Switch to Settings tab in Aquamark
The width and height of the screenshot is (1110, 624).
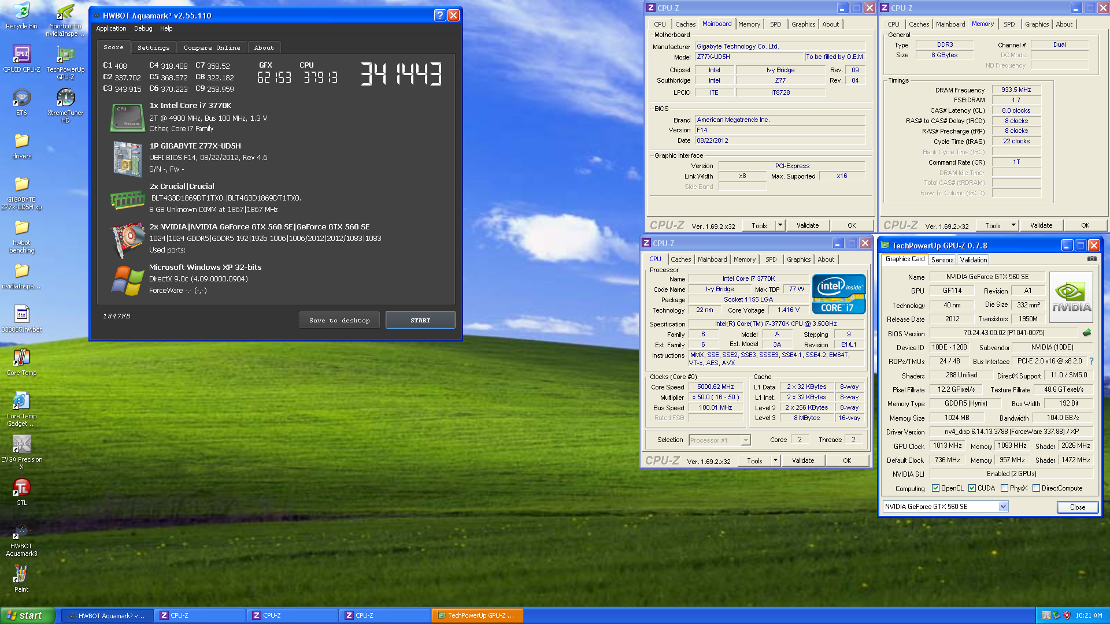[153, 48]
